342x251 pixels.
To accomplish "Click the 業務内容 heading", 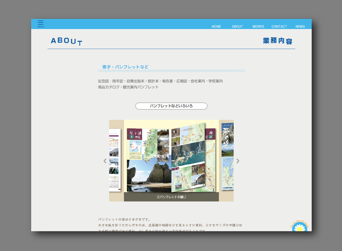I will pos(278,41).
